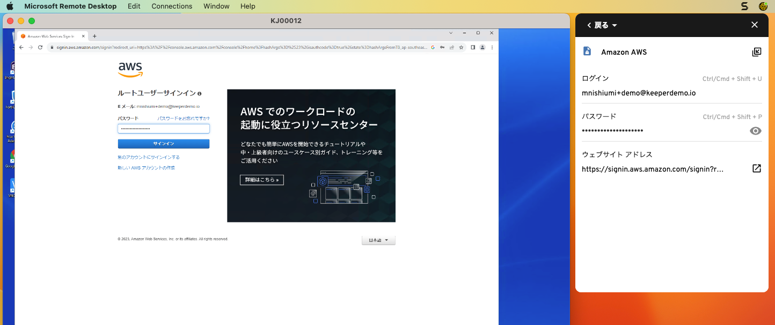Click the open-in-vault icon beside Amazon AWS

click(756, 52)
